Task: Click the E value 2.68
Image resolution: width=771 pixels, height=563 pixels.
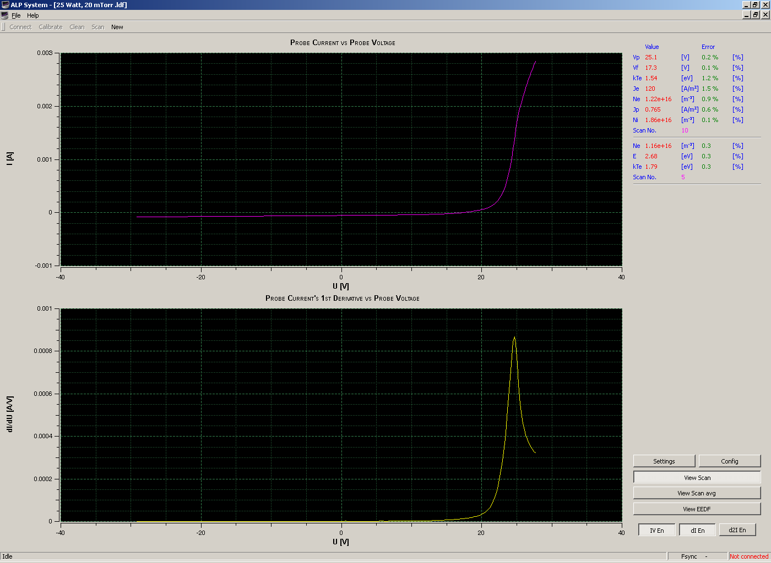Action: (651, 156)
